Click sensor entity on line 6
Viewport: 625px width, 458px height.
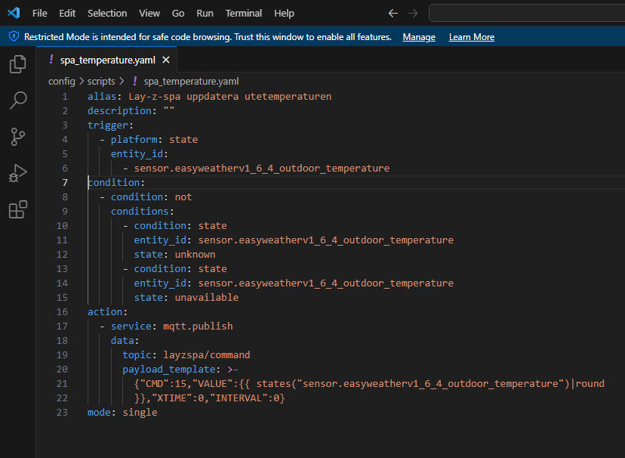point(261,169)
